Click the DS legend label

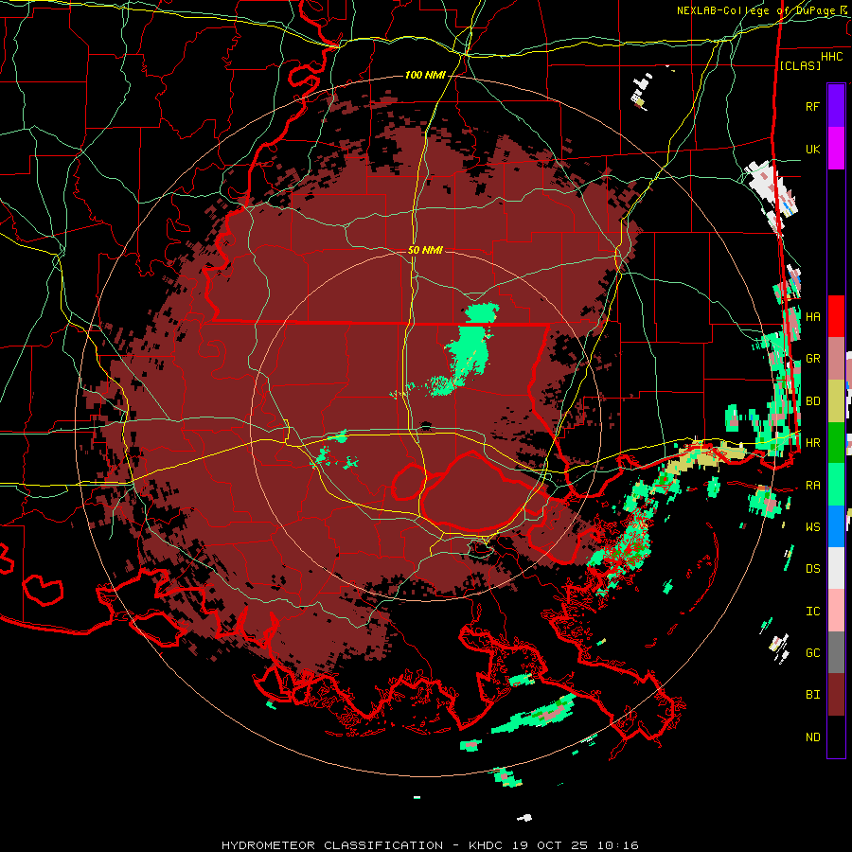(812, 569)
